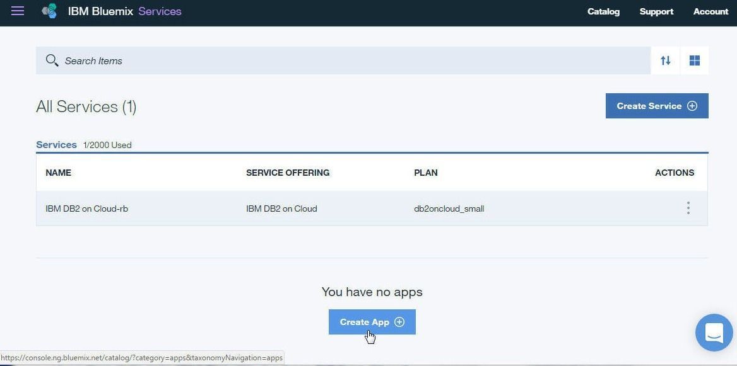Click the IBM Bluemix logo icon
737x366 pixels.
[x=49, y=11]
